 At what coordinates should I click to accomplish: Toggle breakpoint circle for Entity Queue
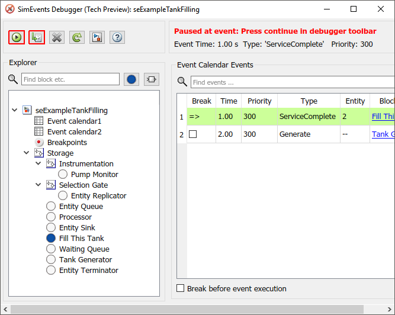(x=51, y=206)
